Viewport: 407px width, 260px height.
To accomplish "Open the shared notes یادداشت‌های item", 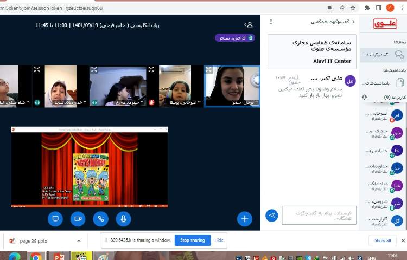I will click(x=383, y=83).
